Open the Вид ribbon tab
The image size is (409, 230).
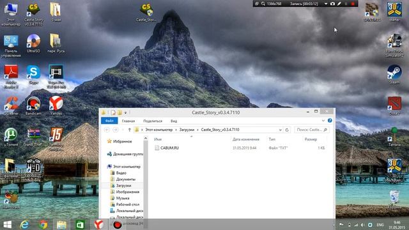(174, 121)
